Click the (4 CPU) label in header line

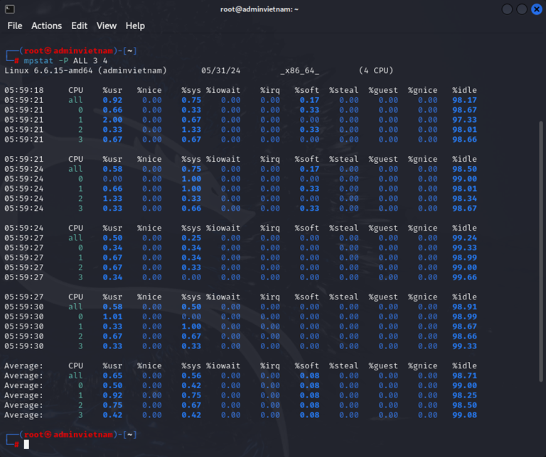(375, 71)
